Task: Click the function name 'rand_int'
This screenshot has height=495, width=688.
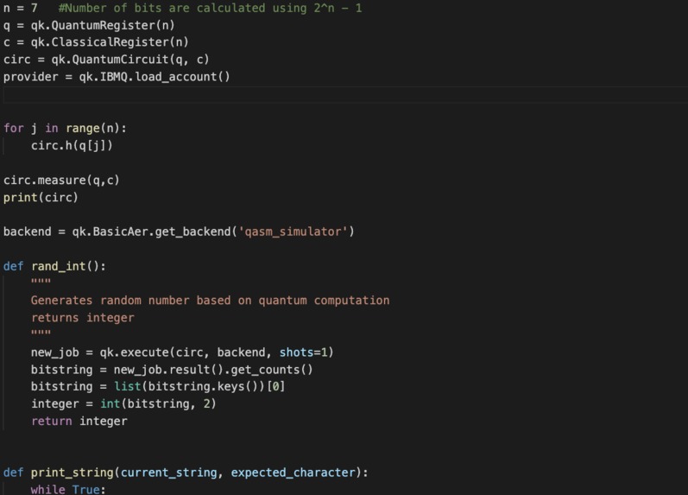Action: point(59,266)
